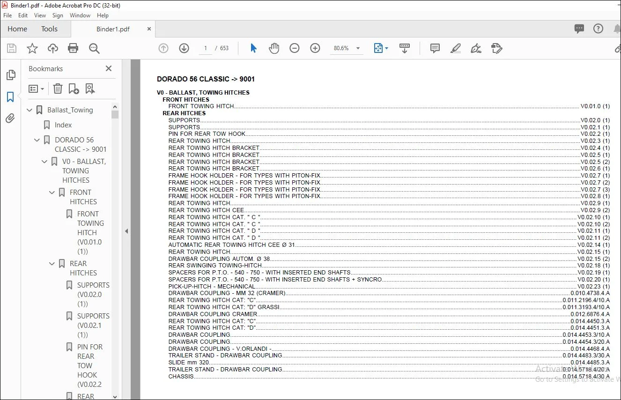Screen dimensions: 621x400
Task: Open the Page Thumbnails panel
Action: click(10, 75)
